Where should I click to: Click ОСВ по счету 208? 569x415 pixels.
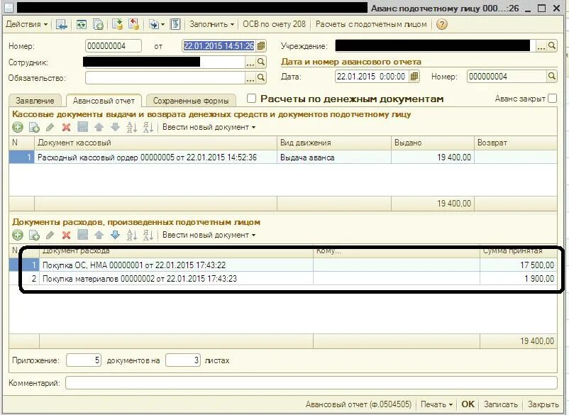pos(275,24)
